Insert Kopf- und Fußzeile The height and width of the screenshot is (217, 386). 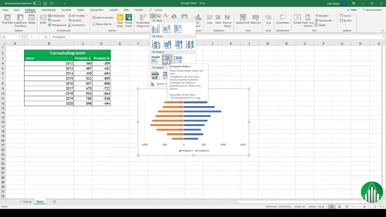click(308, 20)
